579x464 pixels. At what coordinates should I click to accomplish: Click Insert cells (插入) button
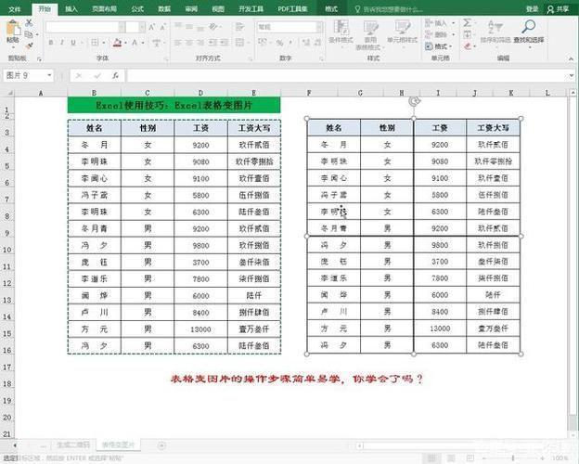[440, 23]
